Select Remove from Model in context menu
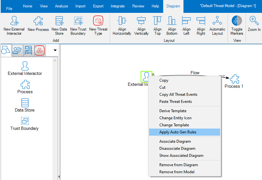This screenshot has height=180, width=262. pyautogui.click(x=177, y=172)
